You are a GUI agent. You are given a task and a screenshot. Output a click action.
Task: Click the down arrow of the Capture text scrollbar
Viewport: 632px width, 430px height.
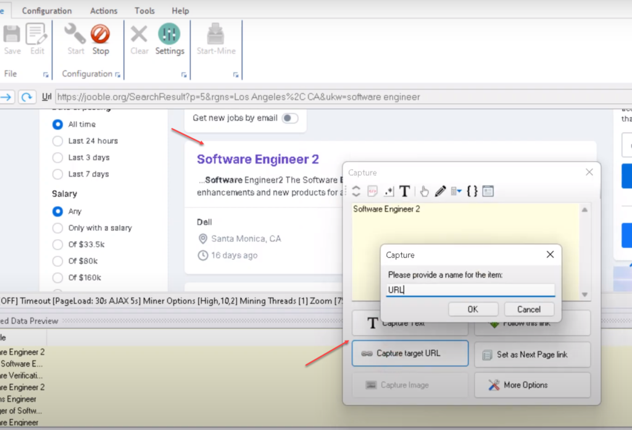(x=584, y=294)
